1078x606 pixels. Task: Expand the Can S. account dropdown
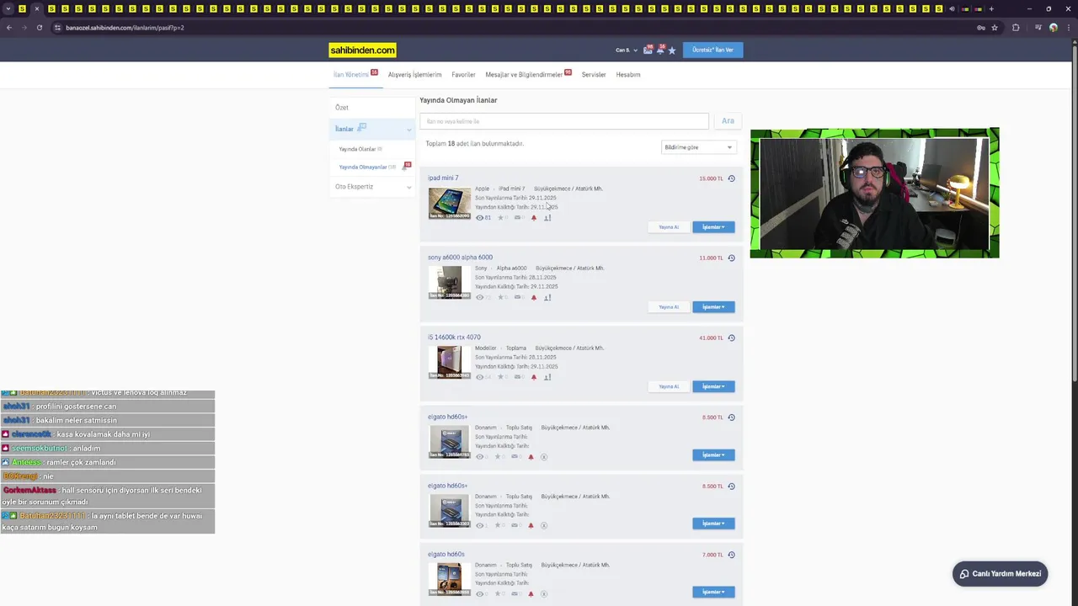point(626,50)
